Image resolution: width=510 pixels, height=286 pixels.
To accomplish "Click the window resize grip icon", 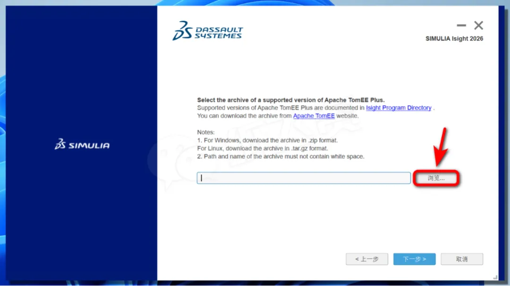I will point(495,277).
